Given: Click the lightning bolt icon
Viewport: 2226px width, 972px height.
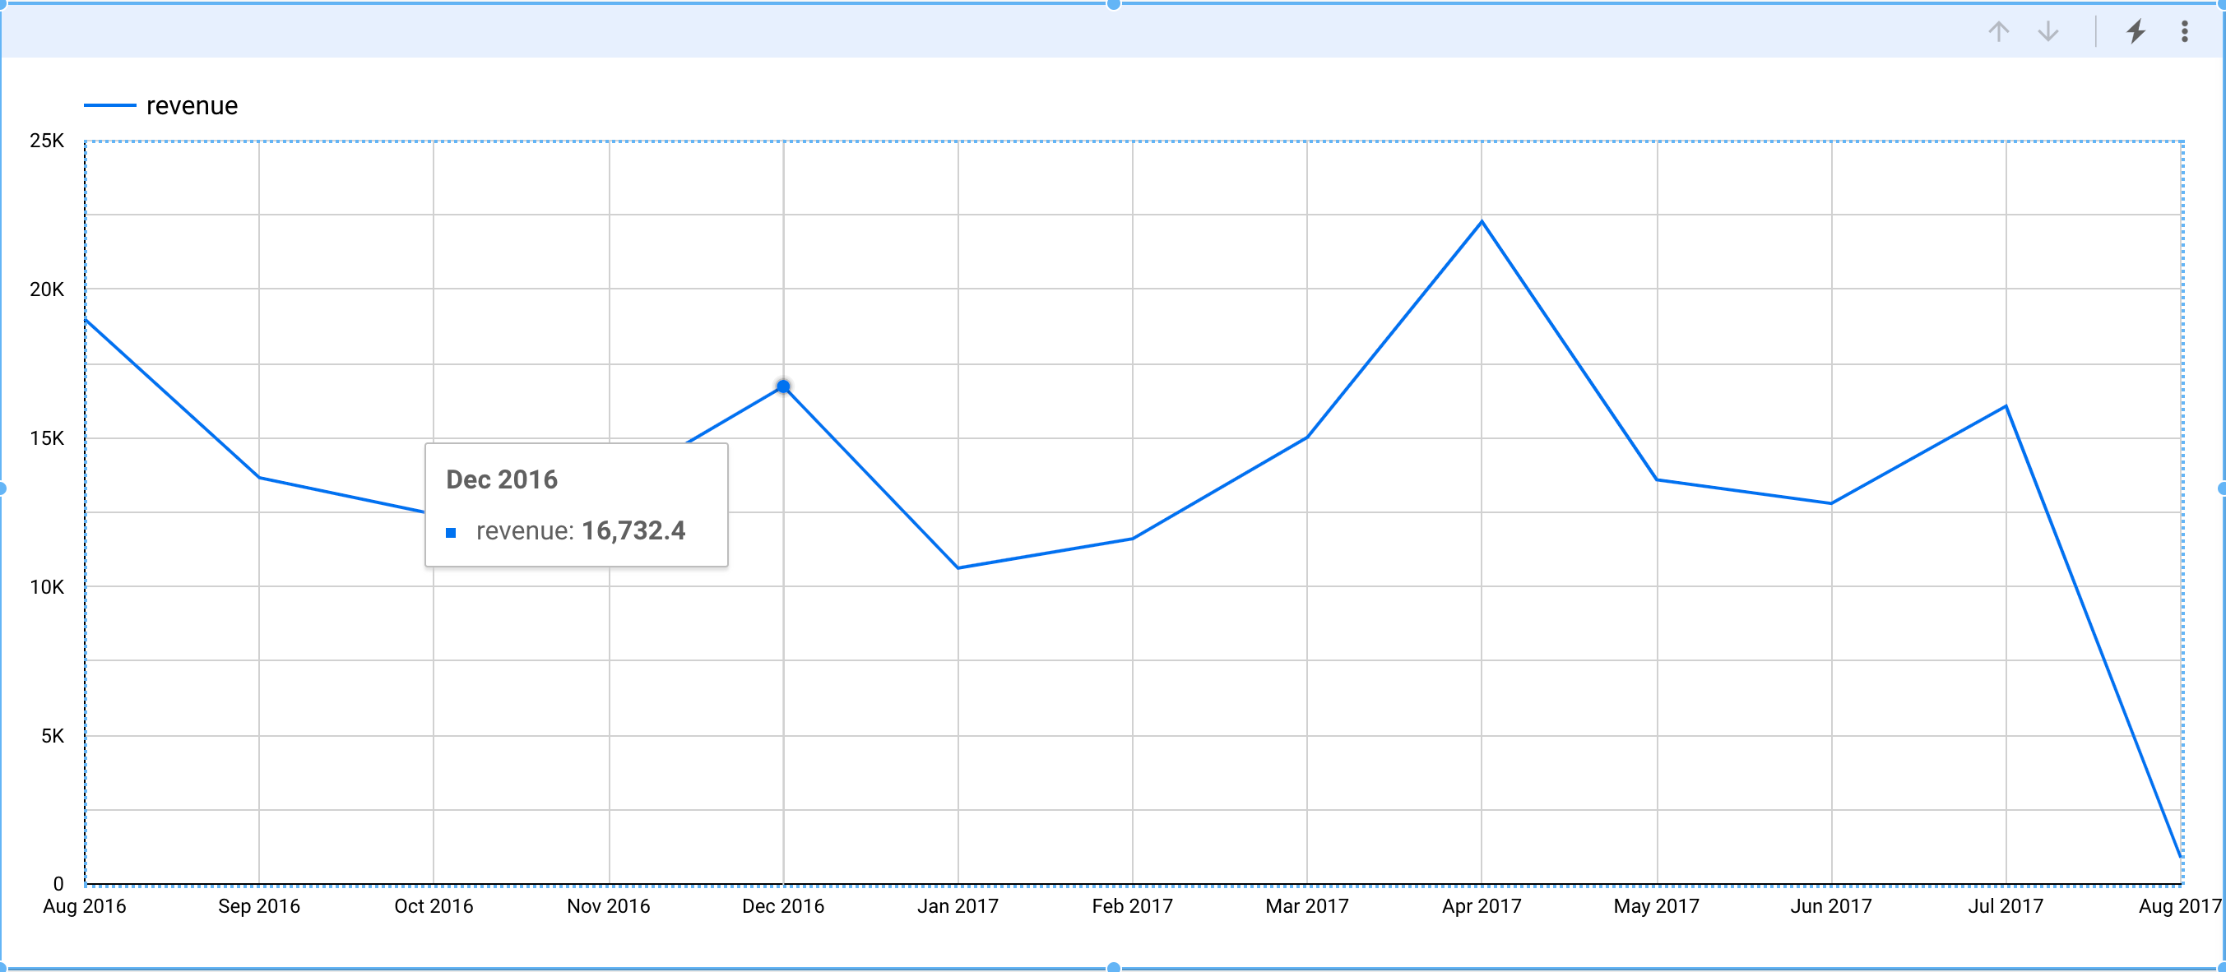Looking at the screenshot, I should pos(2136,32).
